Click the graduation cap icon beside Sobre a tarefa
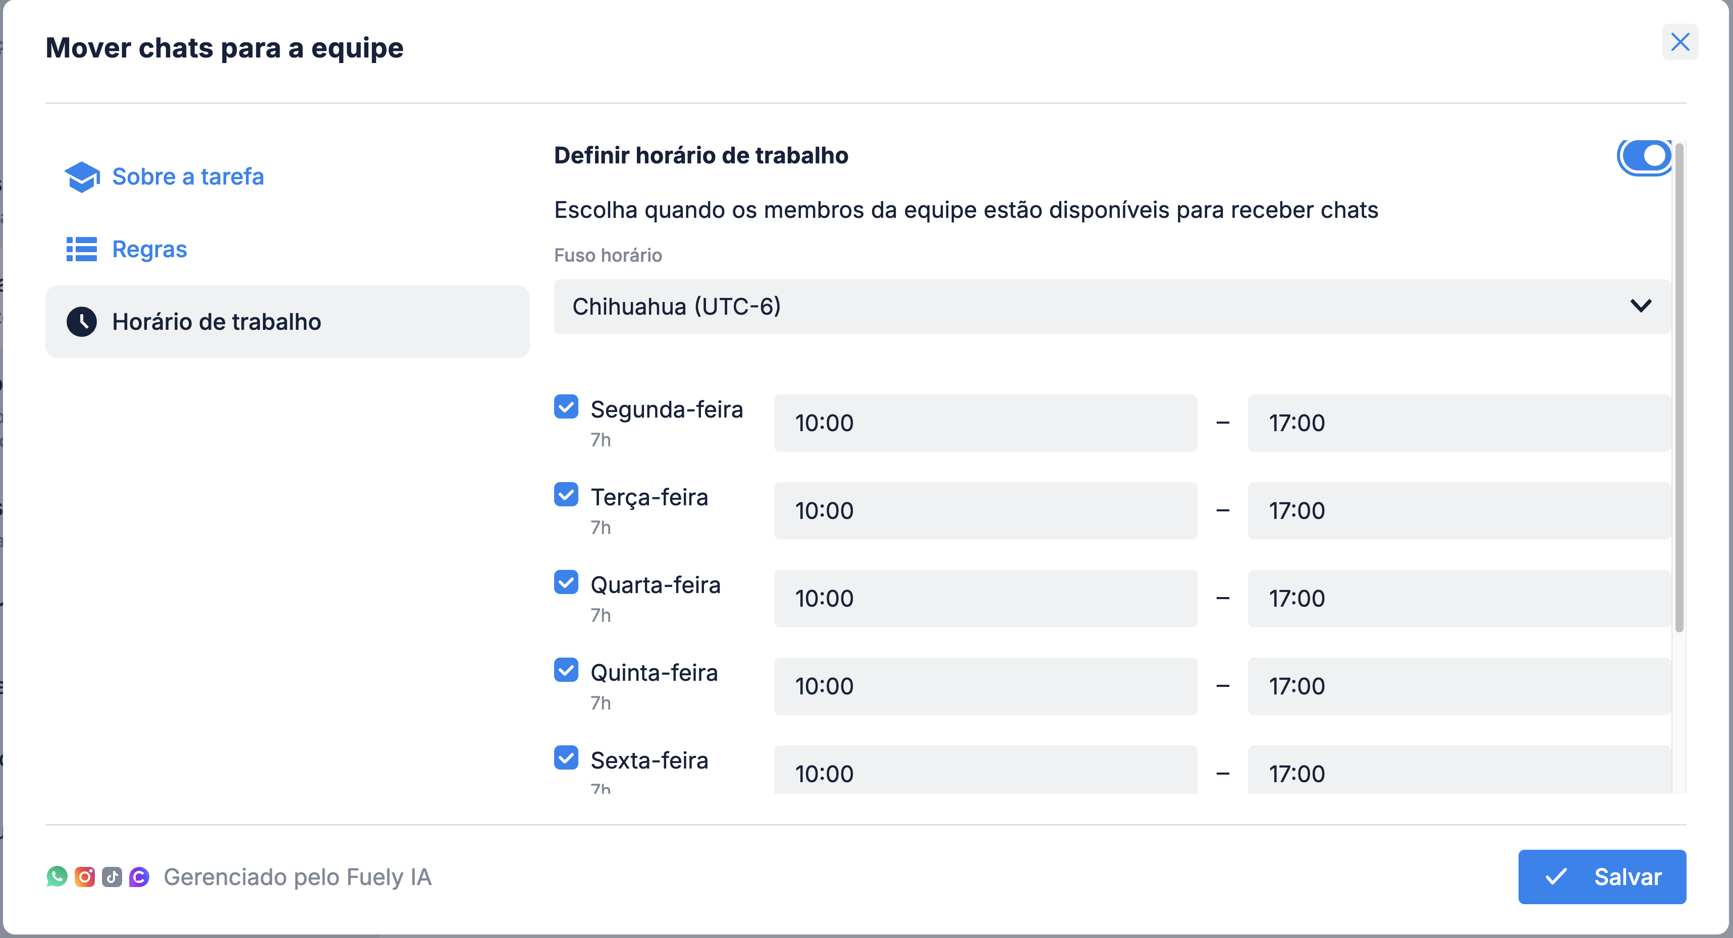Image resolution: width=1733 pixels, height=938 pixels. (82, 177)
